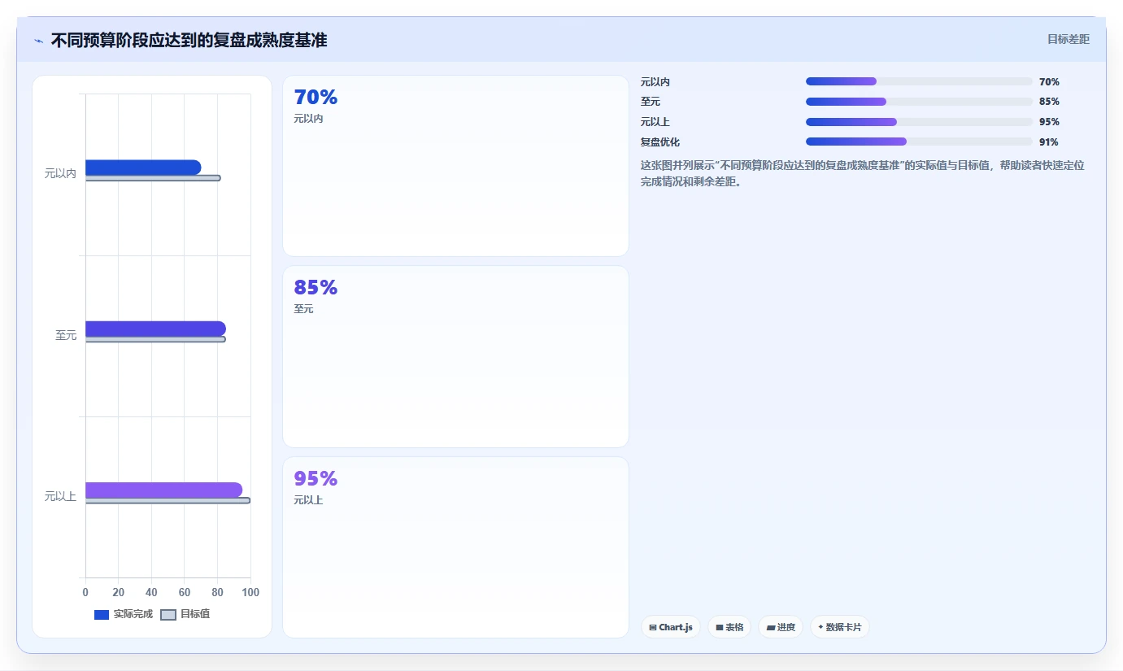Click the 数据卡片 tag chip
This screenshot has width=1123, height=671.
click(x=840, y=627)
